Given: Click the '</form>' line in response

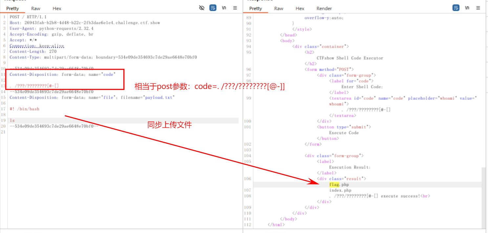Looking at the screenshot, I should [x=313, y=144].
